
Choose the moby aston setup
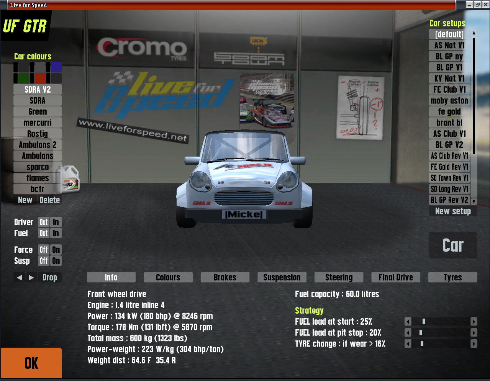(x=449, y=101)
